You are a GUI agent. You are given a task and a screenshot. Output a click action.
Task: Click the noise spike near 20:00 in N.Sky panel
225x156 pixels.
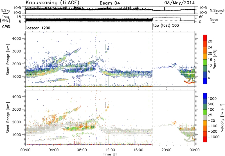click(x=165, y=9)
